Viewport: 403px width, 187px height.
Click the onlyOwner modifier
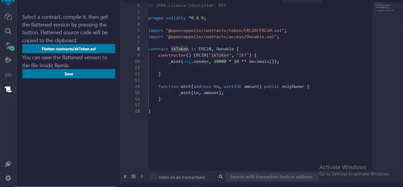[x=293, y=86]
